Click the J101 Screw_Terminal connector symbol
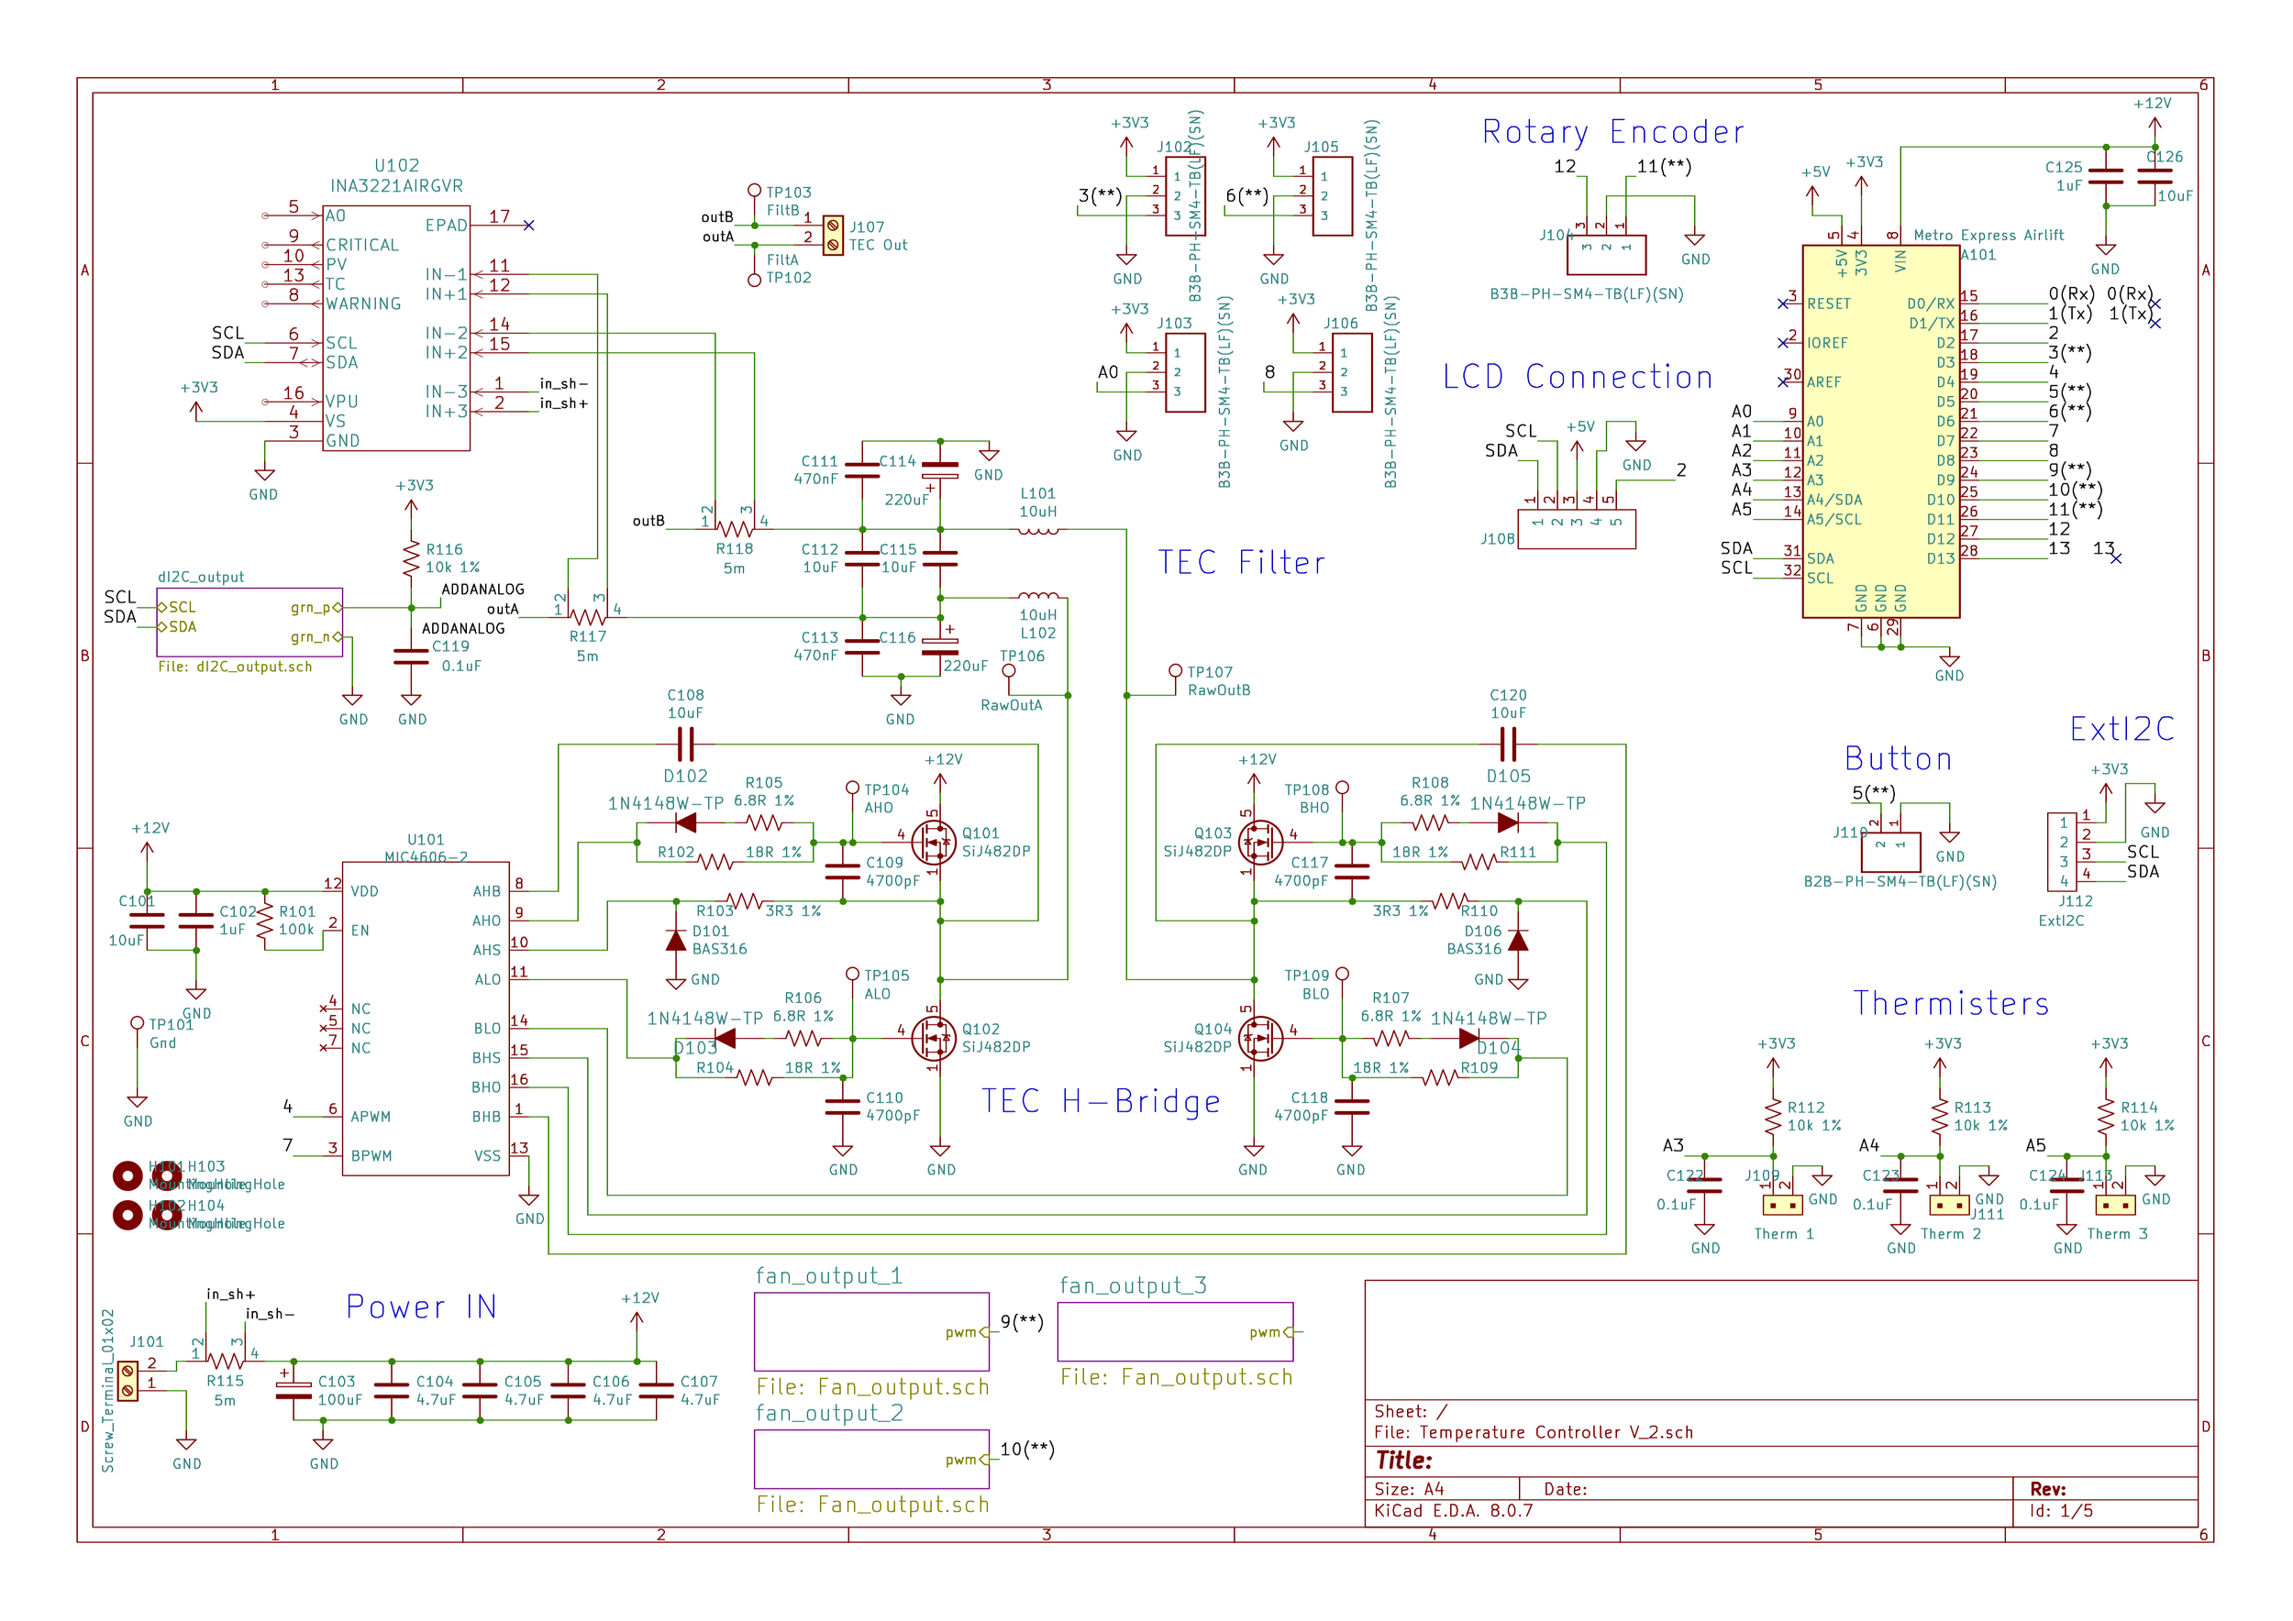The height and width of the screenshot is (1621, 2293). coord(127,1381)
